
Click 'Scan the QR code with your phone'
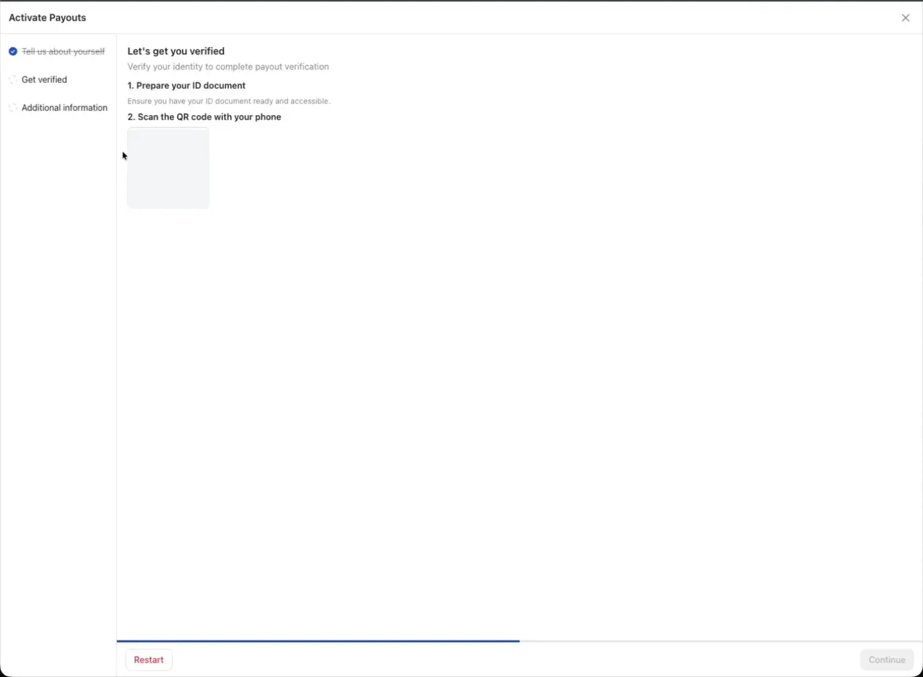tap(209, 117)
